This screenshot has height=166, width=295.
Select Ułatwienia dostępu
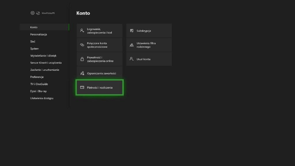42,98
